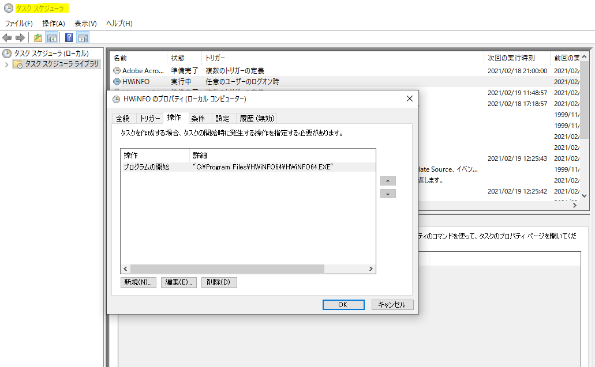Click the HWiNFO64.EXE path detail cell
This screenshot has width=595, height=367.
(x=263, y=167)
